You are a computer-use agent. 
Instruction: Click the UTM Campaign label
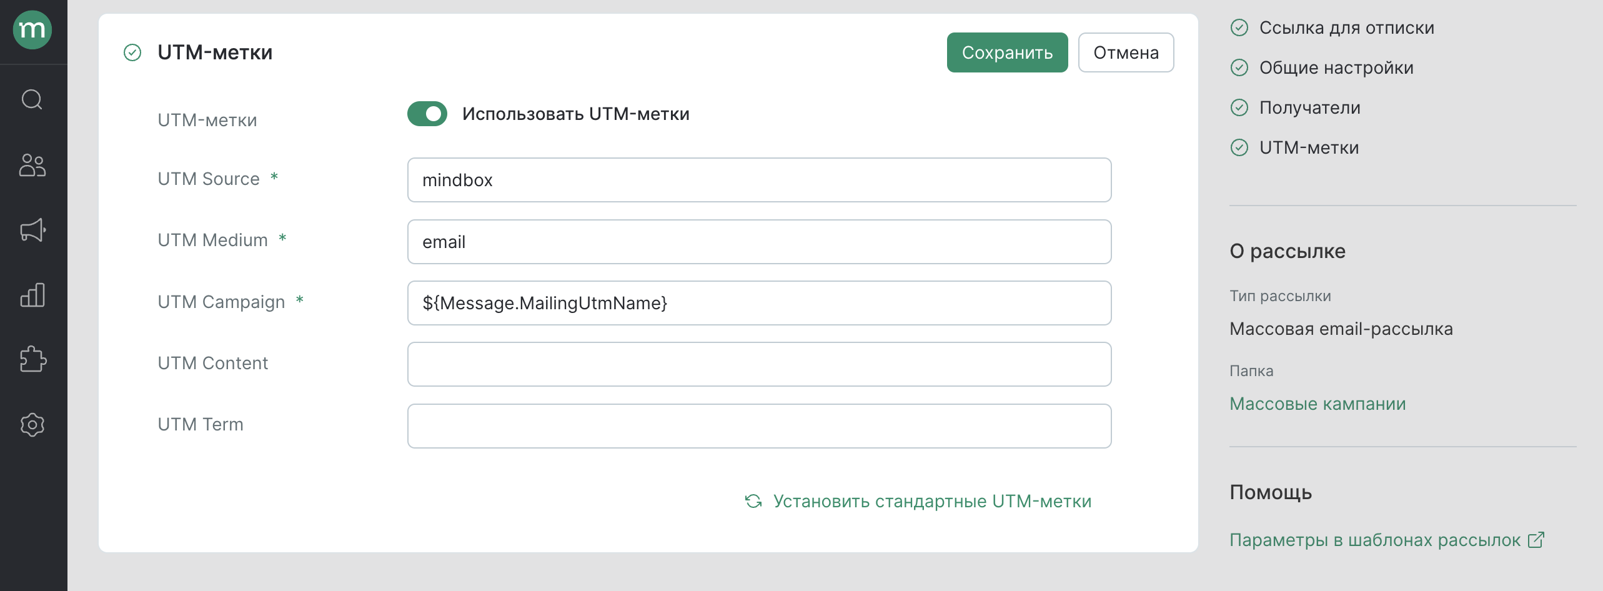coord(221,302)
